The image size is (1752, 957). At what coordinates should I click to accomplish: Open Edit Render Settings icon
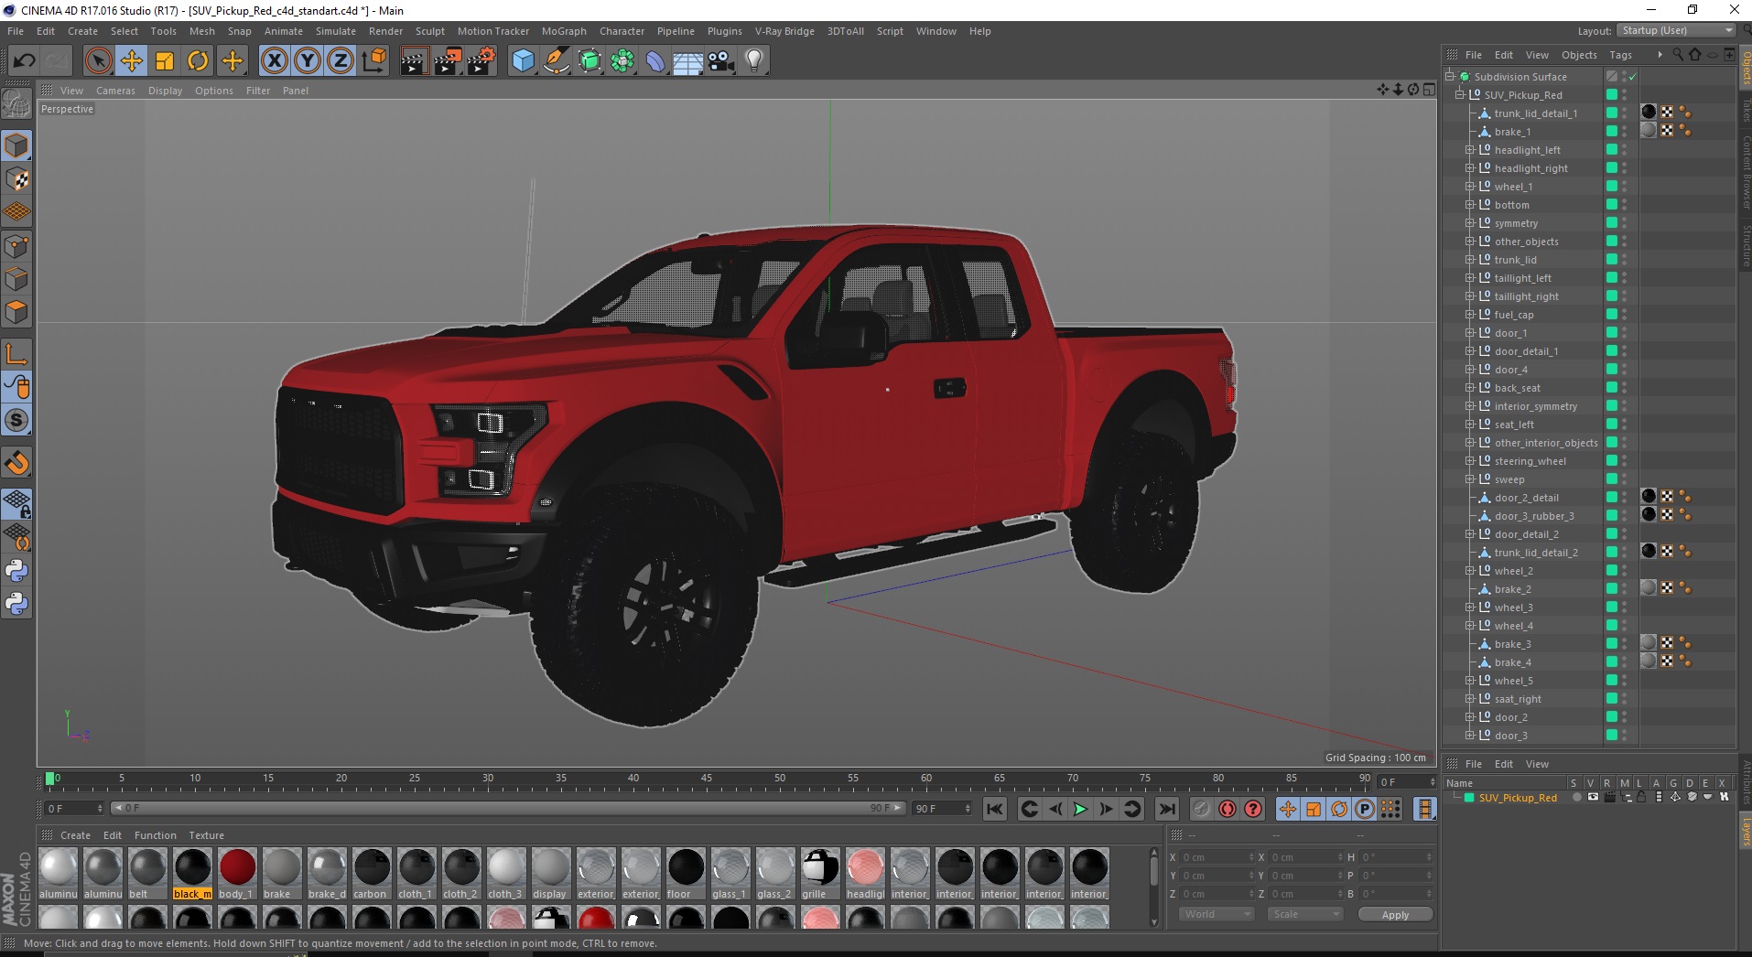click(481, 61)
